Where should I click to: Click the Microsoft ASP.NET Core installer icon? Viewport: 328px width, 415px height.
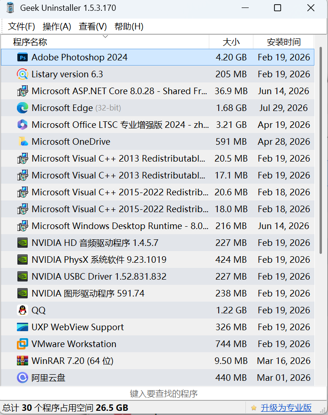click(x=23, y=91)
